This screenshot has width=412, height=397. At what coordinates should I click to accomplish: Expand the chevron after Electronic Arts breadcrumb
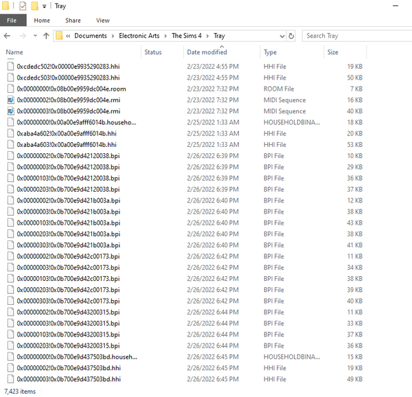click(165, 36)
